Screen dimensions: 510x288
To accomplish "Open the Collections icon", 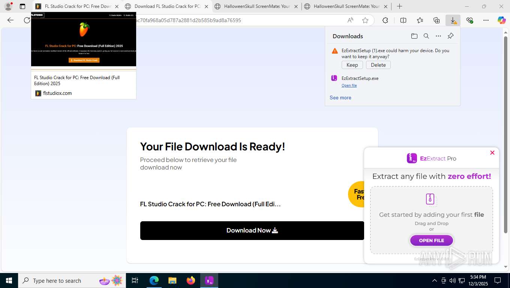I will [x=436, y=20].
